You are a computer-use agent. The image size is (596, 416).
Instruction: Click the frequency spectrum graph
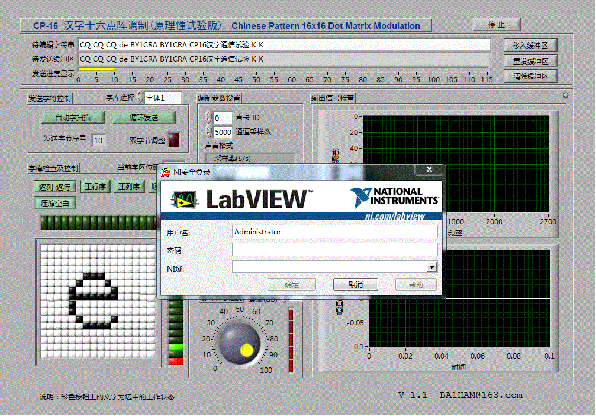[x=456, y=164]
